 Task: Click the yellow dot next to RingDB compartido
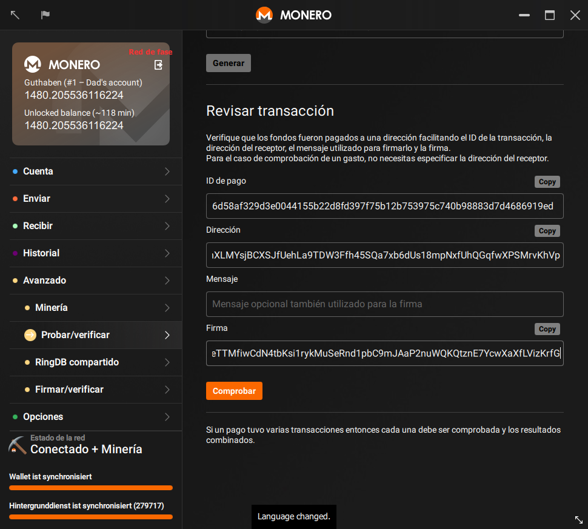[x=27, y=362]
